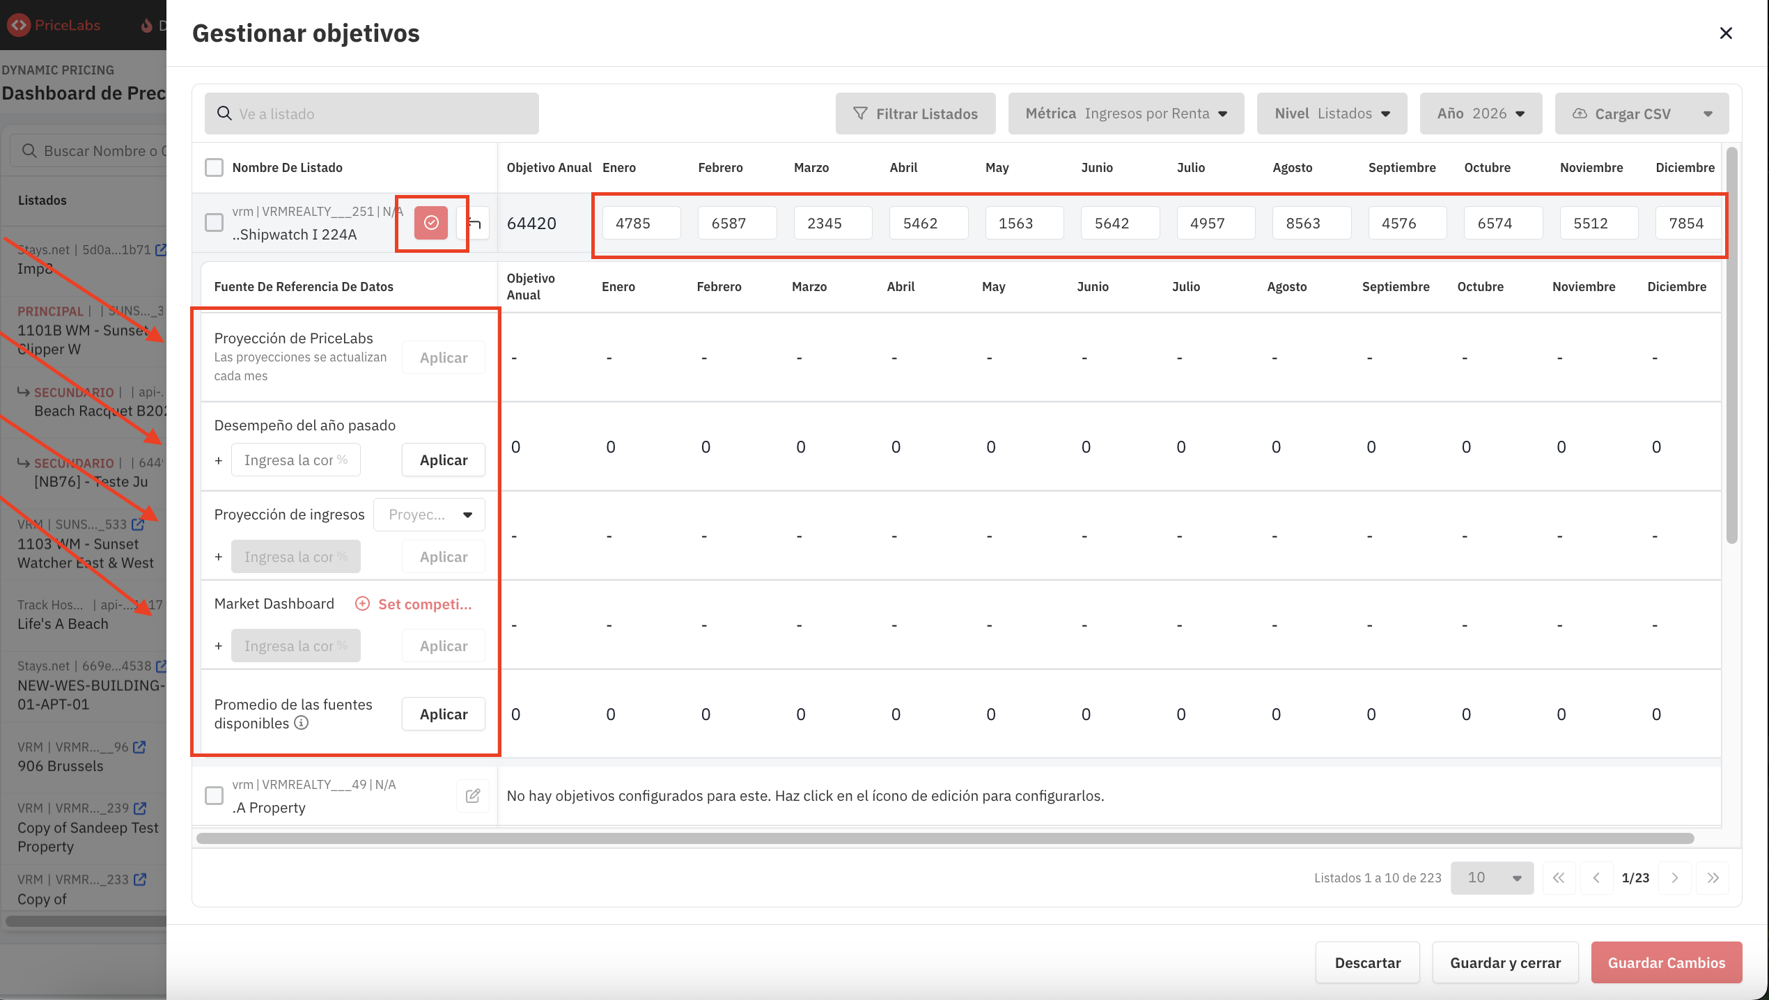Image resolution: width=1769 pixels, height=1000 pixels.
Task: Click Life's A Beach listing in background
Action: (63, 624)
